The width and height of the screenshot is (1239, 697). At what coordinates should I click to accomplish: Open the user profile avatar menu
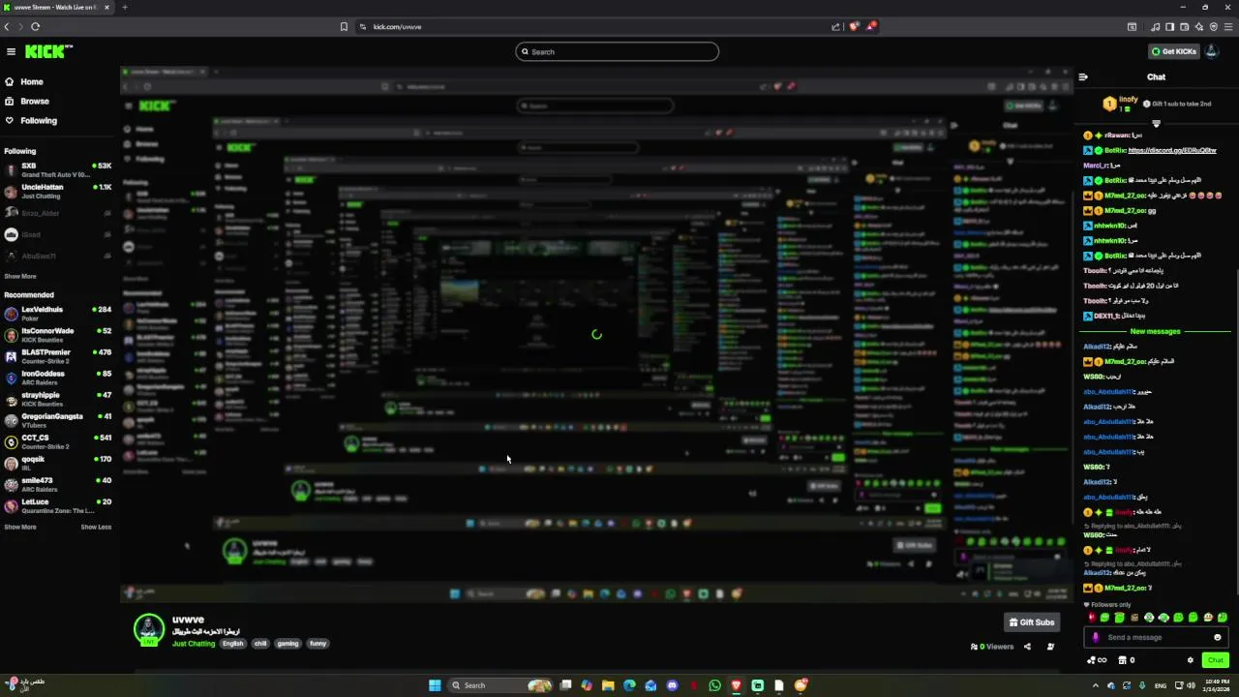point(1211,51)
